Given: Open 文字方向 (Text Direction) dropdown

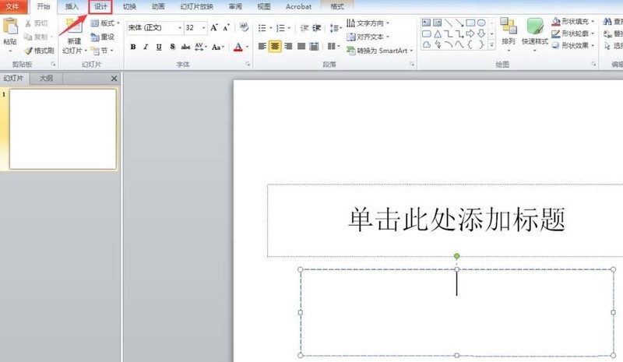Looking at the screenshot, I should click(368, 23).
